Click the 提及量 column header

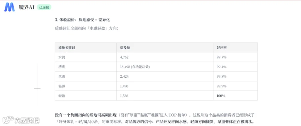[165, 48]
